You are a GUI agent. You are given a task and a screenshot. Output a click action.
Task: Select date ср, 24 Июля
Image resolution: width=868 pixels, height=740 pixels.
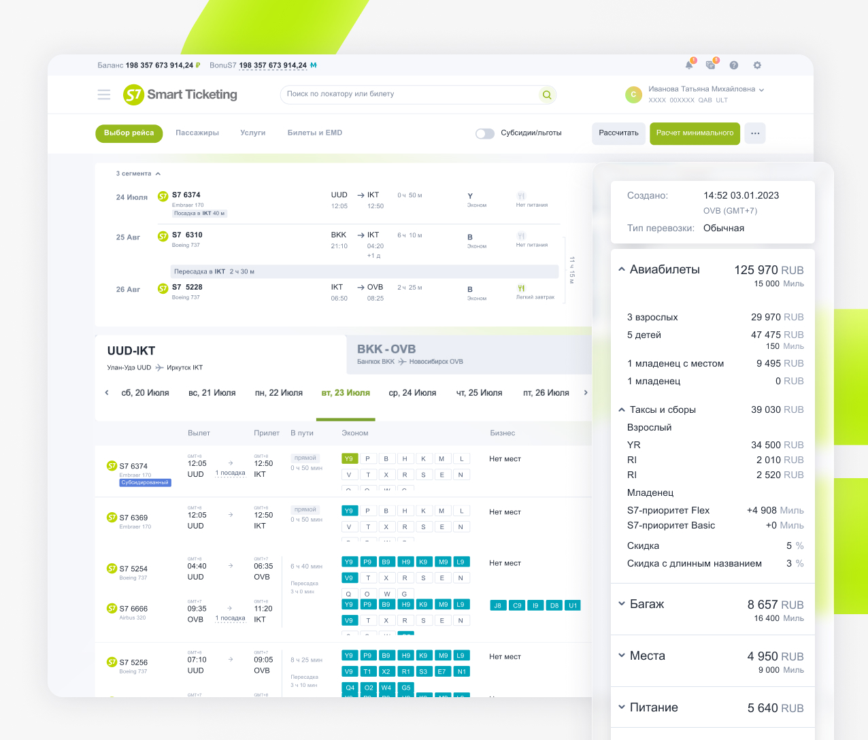click(412, 393)
